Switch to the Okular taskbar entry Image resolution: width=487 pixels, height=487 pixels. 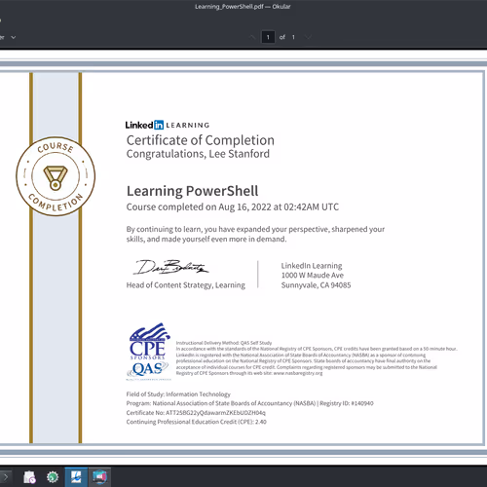point(76,477)
